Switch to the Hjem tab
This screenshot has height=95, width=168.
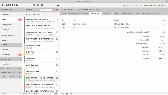click(64, 13)
